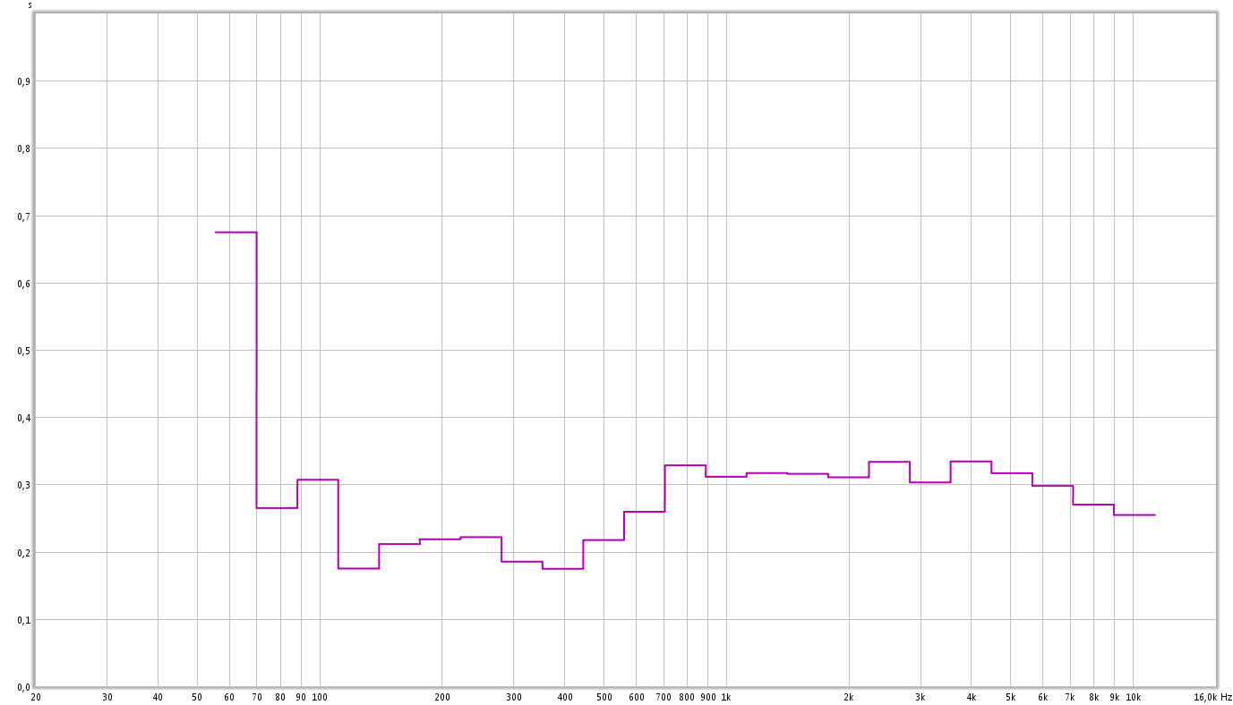Select the 600 frequency axis label

pos(637,697)
